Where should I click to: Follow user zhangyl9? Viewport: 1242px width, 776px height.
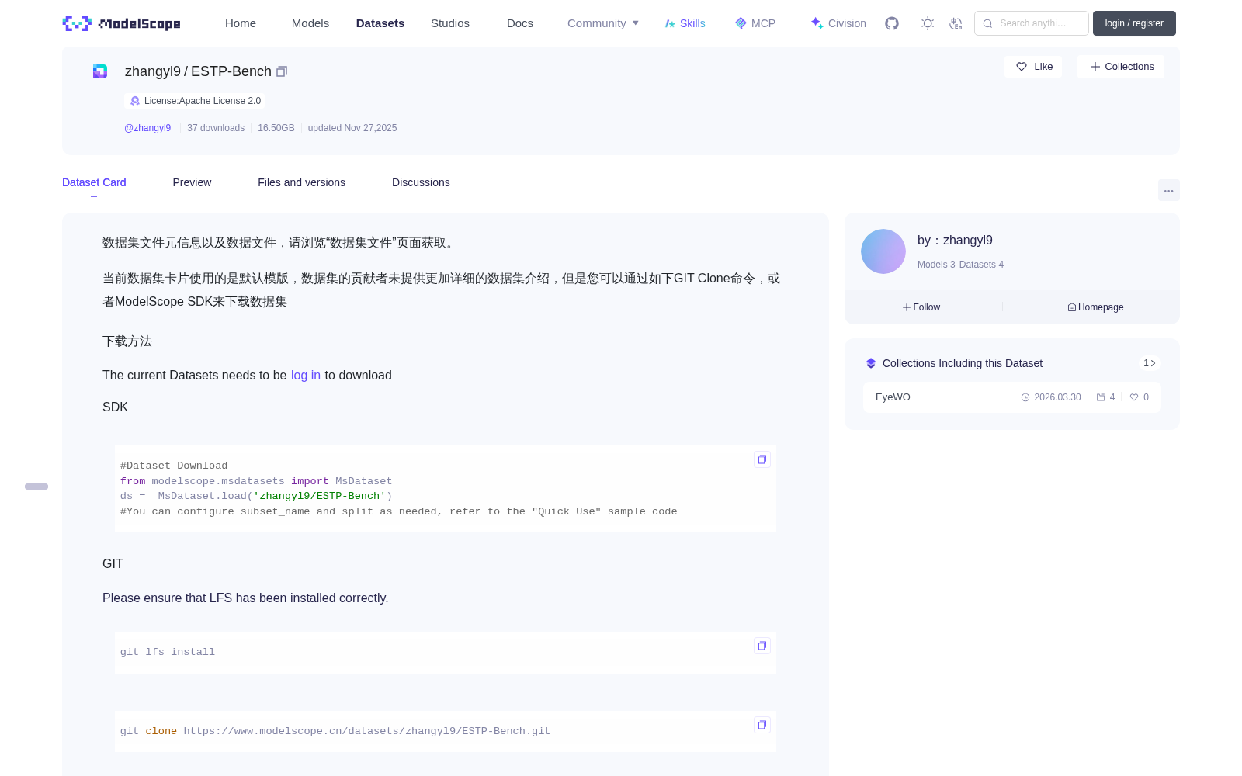coord(921,307)
